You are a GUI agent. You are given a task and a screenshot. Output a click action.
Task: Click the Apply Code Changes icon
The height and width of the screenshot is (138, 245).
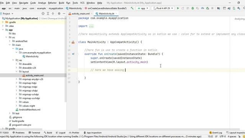[x=188, y=8]
